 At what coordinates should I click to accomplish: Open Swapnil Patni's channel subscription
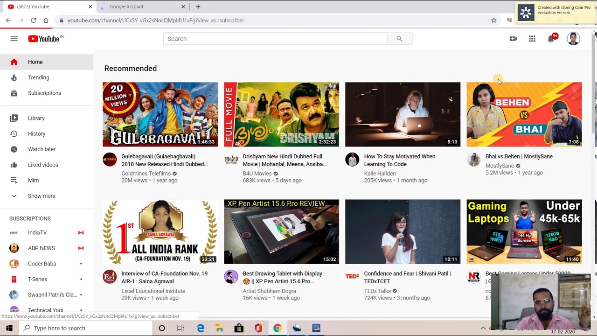tap(47, 294)
